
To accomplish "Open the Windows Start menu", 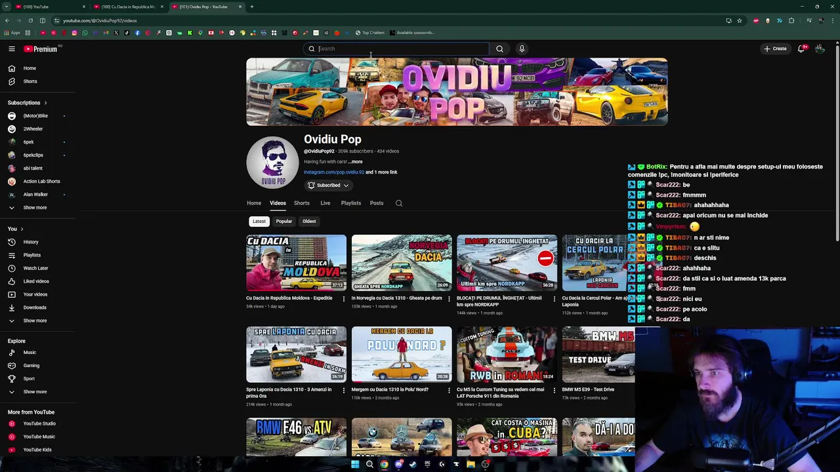I will [x=355, y=464].
